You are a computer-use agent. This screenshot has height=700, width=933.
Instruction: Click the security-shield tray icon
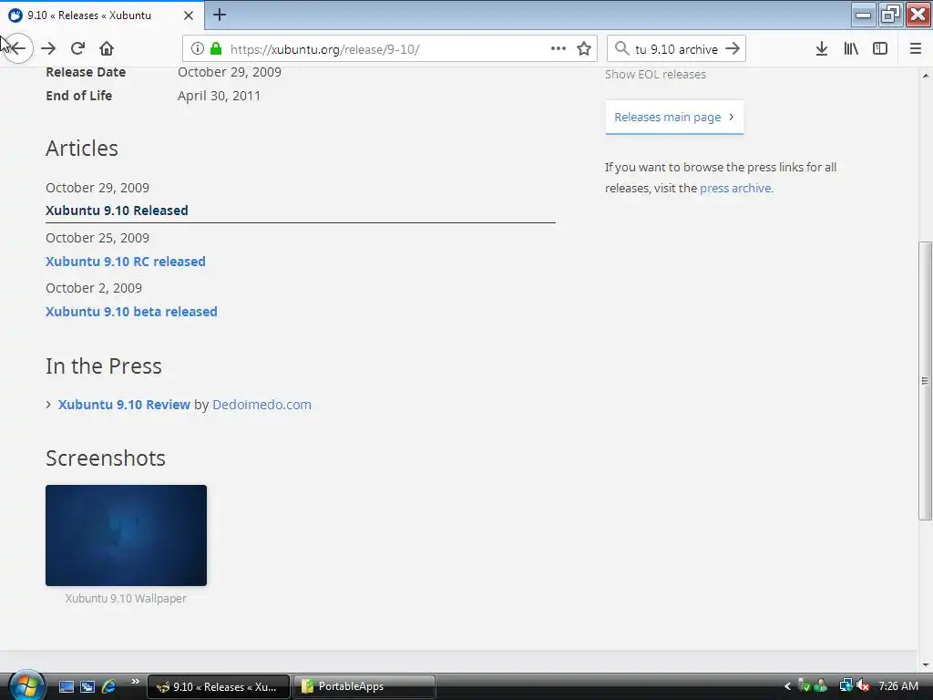(804, 685)
